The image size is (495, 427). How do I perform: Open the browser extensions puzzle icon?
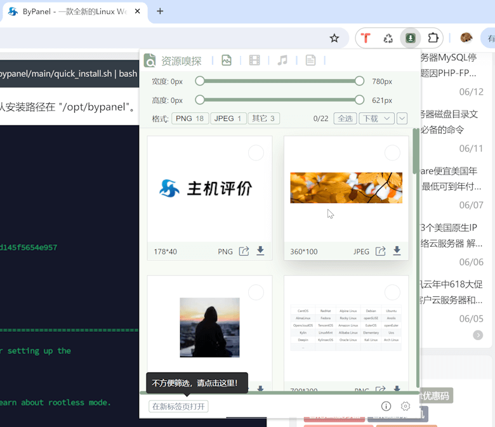tap(433, 38)
